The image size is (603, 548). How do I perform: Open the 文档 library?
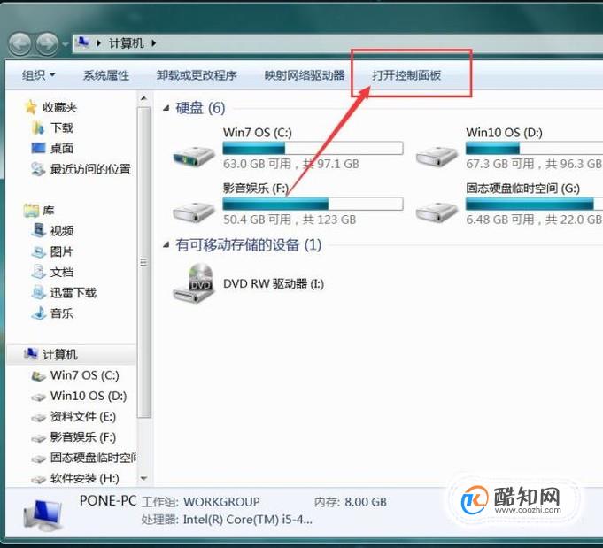coord(61,273)
